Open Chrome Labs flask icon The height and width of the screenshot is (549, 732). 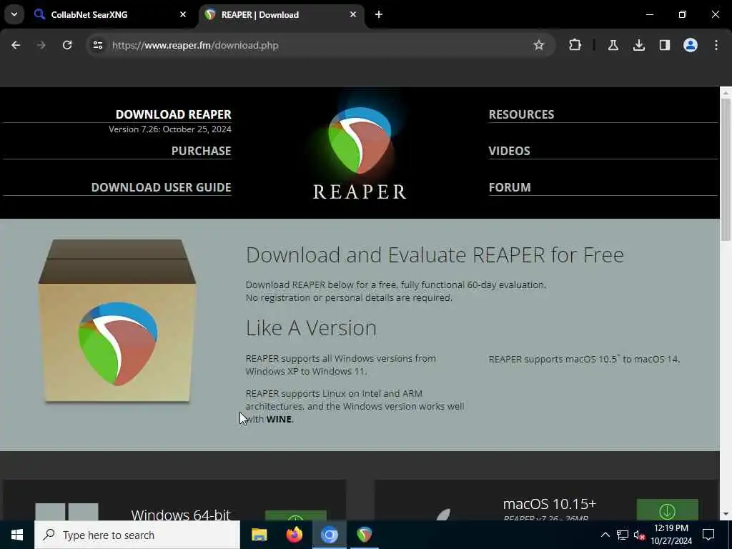(613, 45)
